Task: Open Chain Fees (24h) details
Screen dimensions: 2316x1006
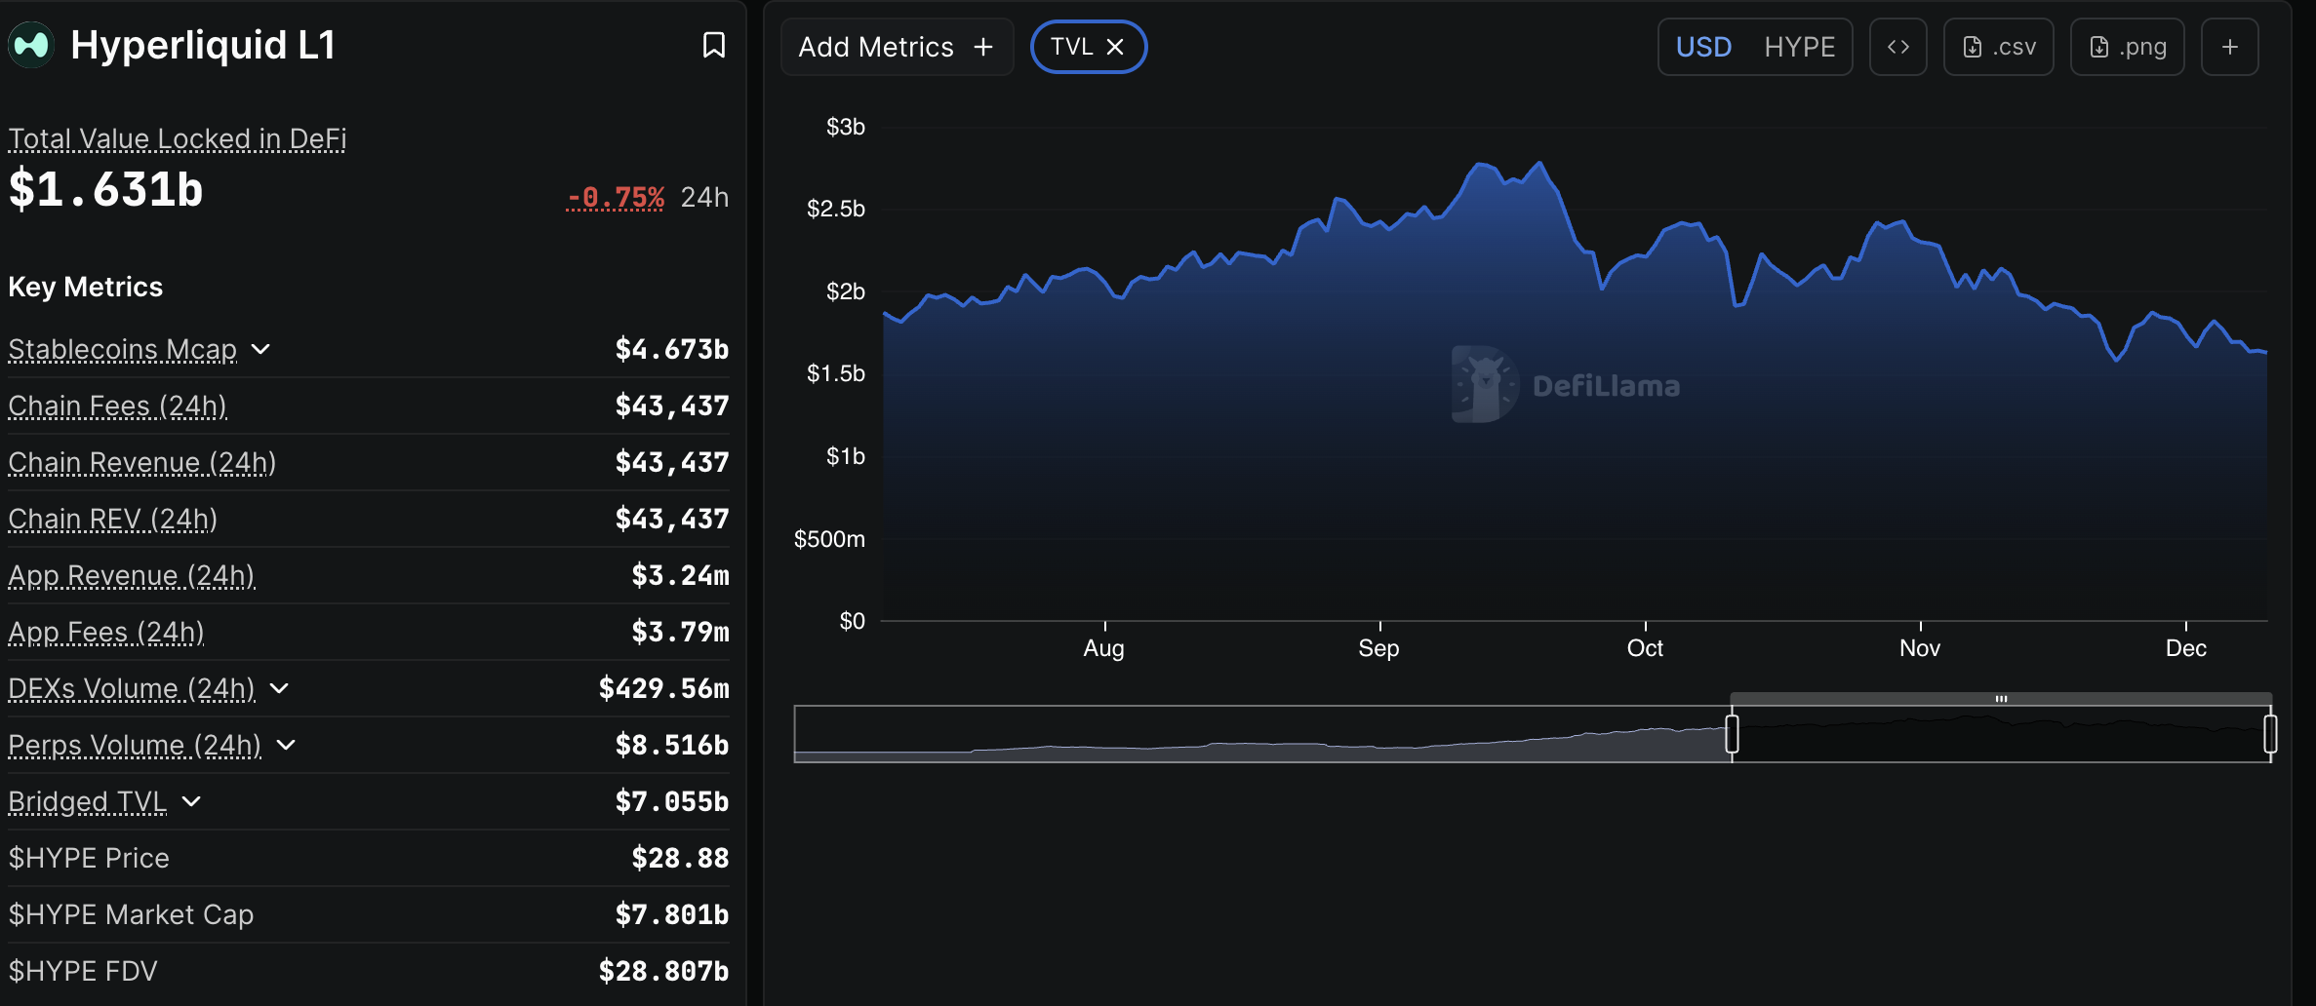Action: tap(117, 406)
